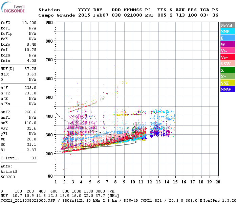
Task: Click the Lowell Digisonde logo
Action: coord(13,7)
